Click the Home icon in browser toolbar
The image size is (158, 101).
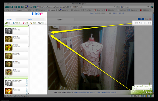pyautogui.click(x=19, y=7)
